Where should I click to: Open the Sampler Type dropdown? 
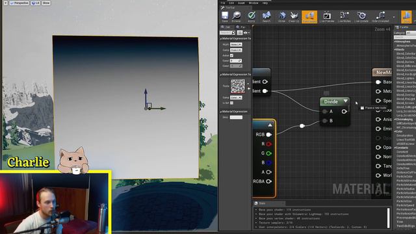click(x=236, y=97)
